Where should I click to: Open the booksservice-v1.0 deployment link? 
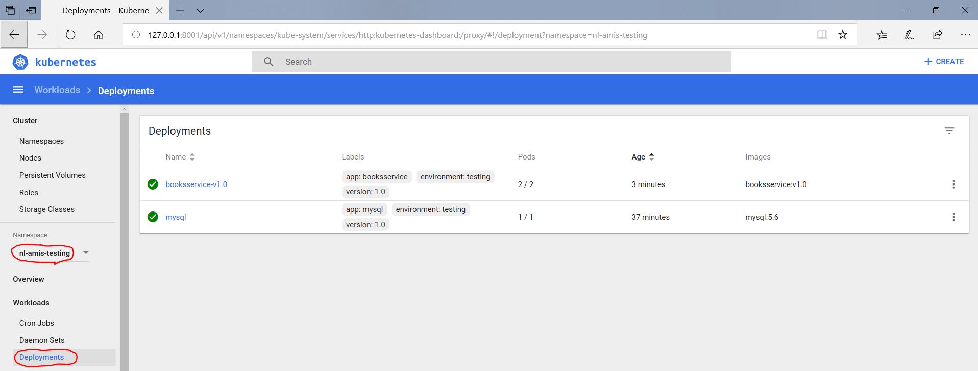tap(196, 184)
